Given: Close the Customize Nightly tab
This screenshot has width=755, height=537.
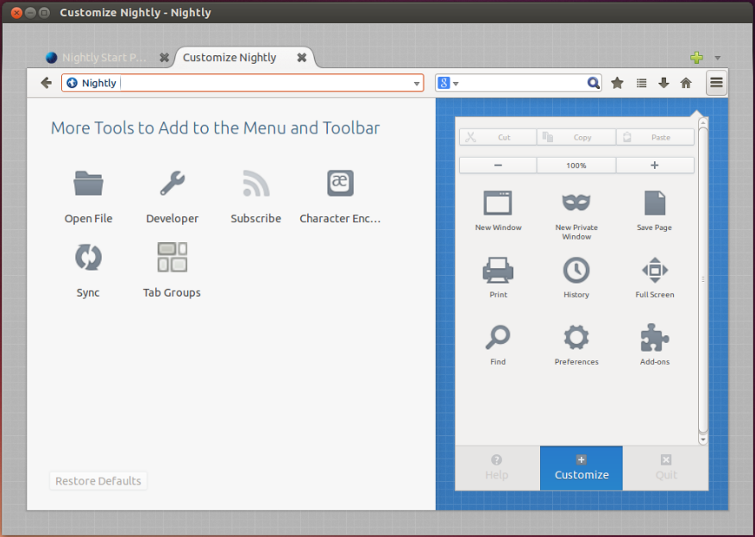Looking at the screenshot, I should [301, 58].
